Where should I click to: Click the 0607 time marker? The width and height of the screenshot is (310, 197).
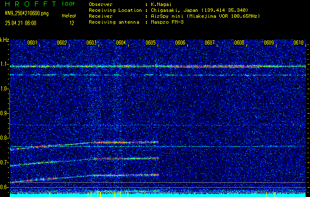(x=209, y=43)
